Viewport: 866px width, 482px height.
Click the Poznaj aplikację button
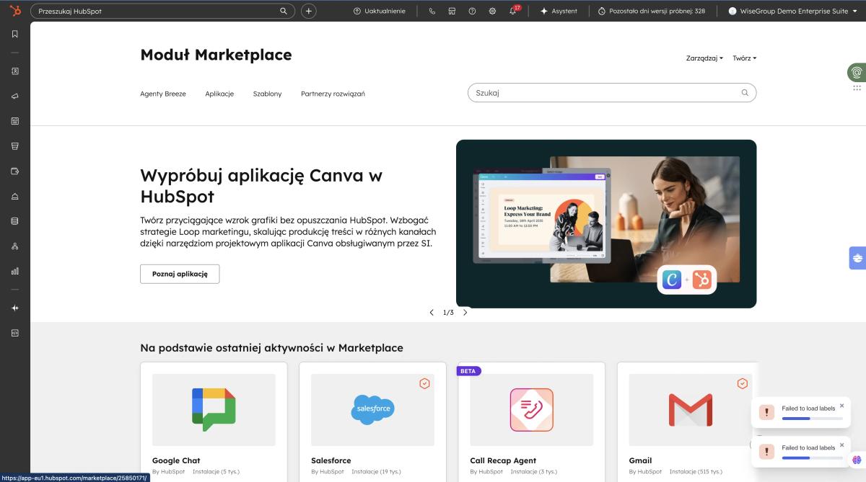[x=180, y=274]
